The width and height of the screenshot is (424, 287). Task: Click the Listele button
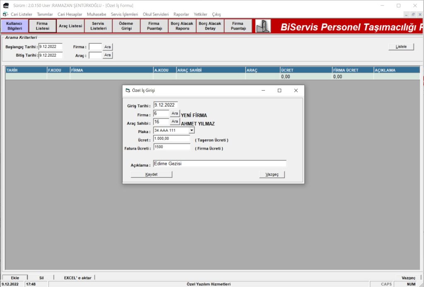coord(401,47)
